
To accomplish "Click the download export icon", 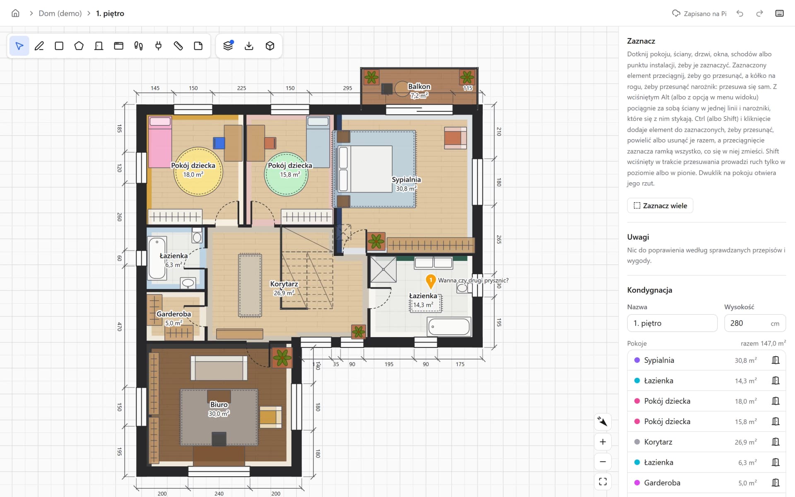I will click(x=249, y=46).
